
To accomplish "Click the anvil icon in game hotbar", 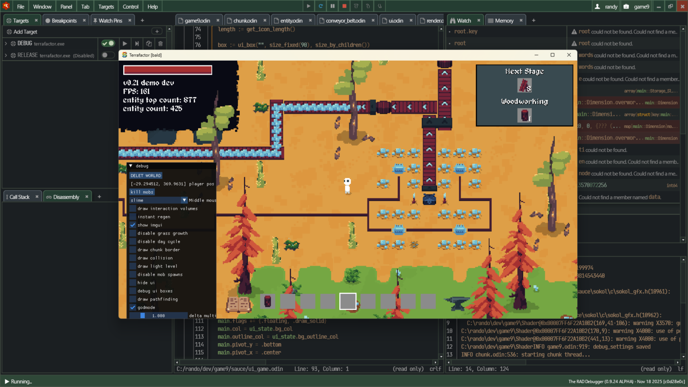I will (x=455, y=301).
